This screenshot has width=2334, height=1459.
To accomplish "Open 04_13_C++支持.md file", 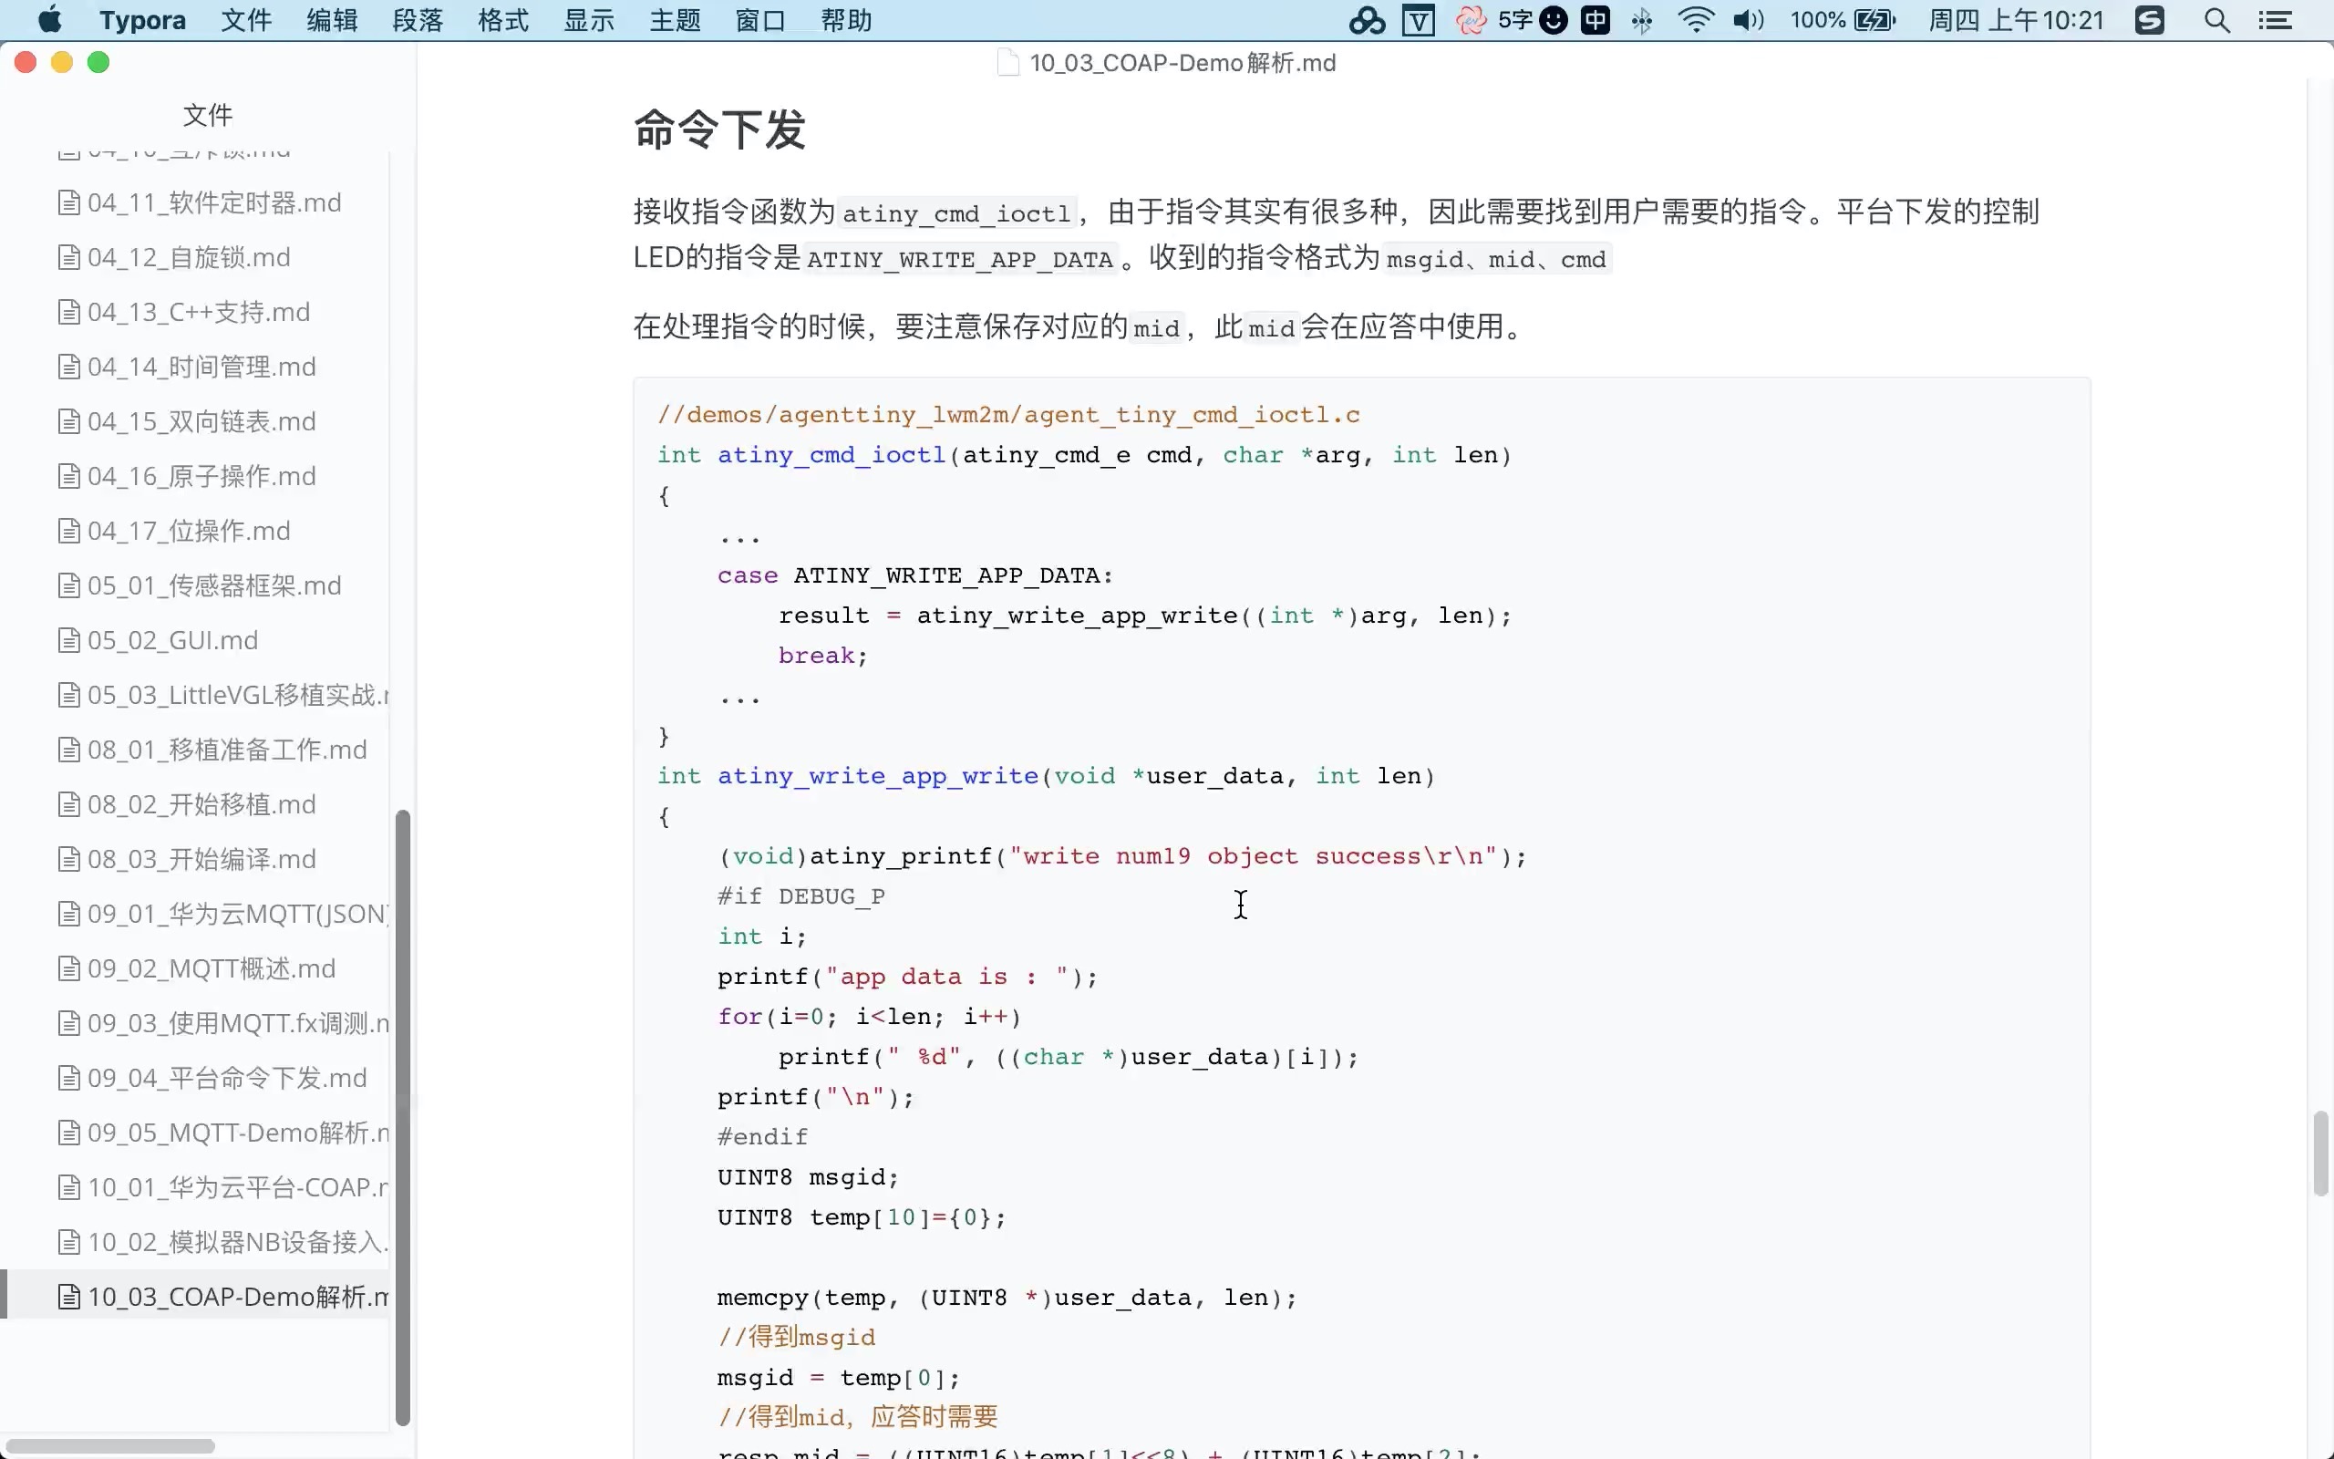I will coord(199,313).
